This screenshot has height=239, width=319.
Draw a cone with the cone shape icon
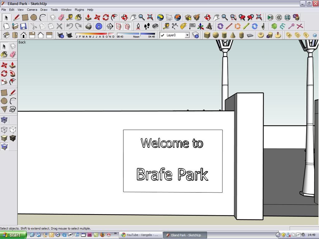233,35
